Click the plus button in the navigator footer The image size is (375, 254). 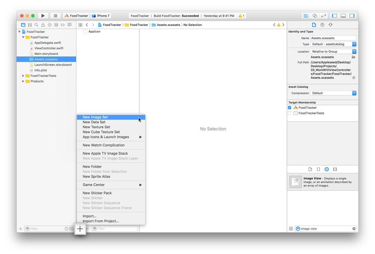tap(20, 229)
